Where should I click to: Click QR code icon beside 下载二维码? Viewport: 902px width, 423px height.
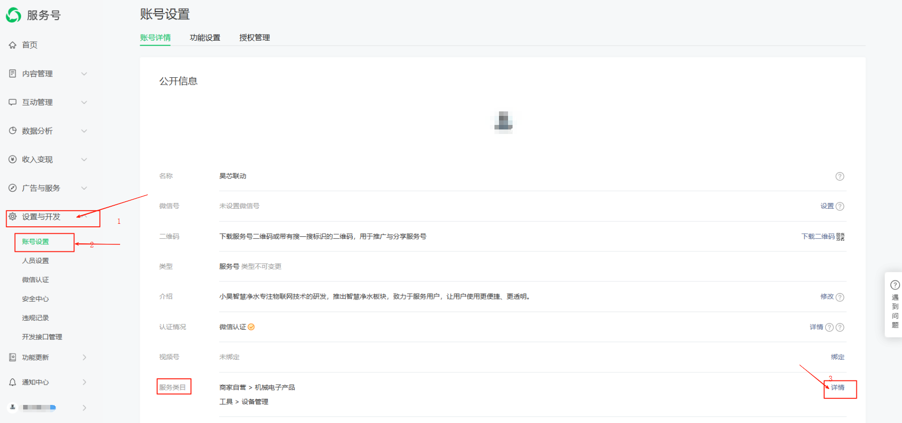(840, 237)
